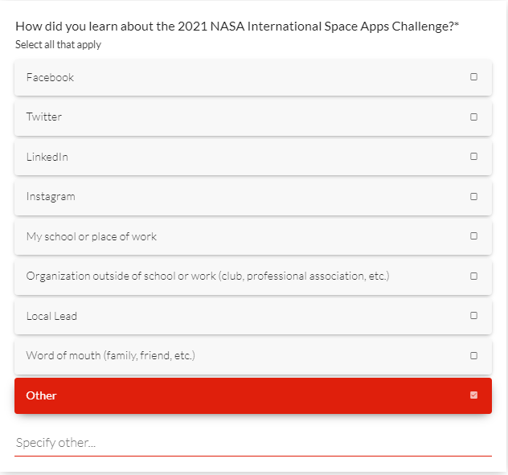The image size is (508, 475).
Task: Select the LinkedIn option label text
Action: (x=47, y=157)
